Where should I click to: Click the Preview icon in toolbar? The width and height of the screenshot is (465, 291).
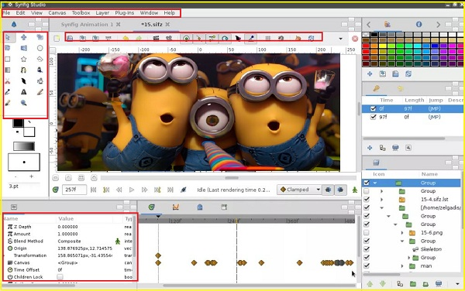[x=169, y=38]
